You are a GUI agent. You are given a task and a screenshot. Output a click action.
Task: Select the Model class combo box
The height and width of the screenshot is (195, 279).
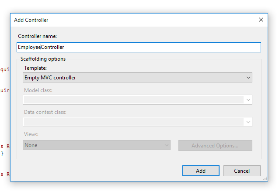tap(133, 100)
